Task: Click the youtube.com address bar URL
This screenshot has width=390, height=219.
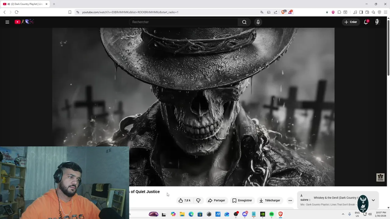Action: [x=130, y=12]
